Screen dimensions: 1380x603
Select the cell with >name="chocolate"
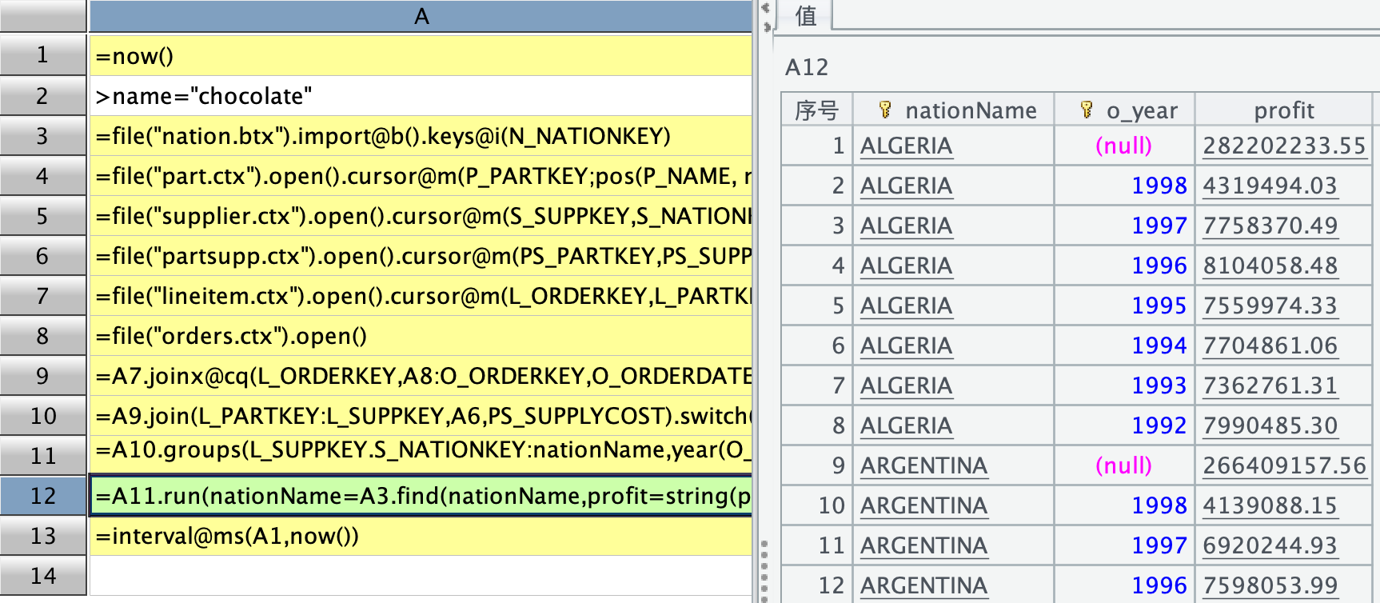[x=421, y=96]
